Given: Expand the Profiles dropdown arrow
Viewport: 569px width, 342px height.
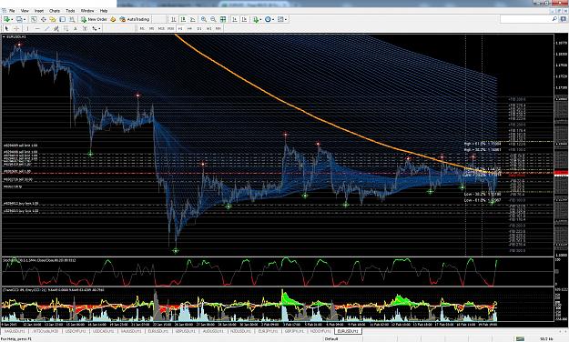Looking at the screenshot, I should click(25, 20).
